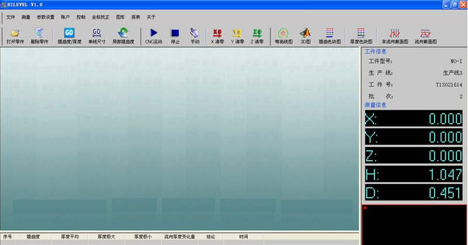Image resolution: width=468 pixels, height=245 pixels.
Task: Click the 停止 stop button
Action: (x=175, y=36)
